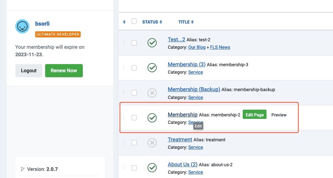Check the select-all checkbox in table header

[x=134, y=21]
